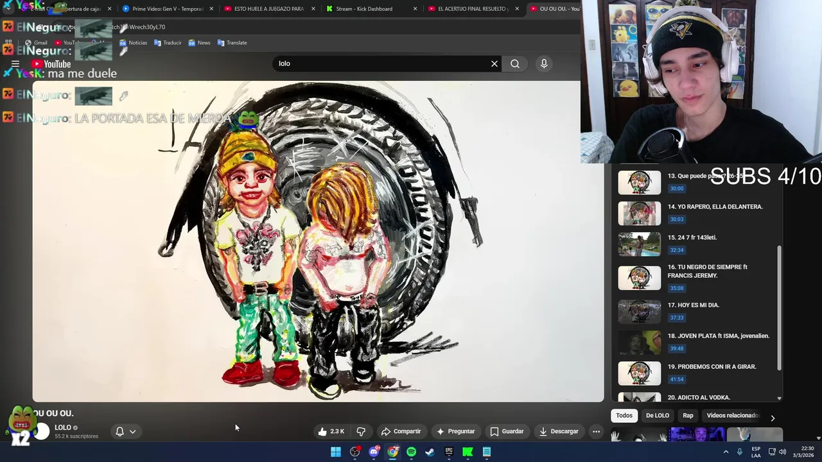The height and width of the screenshot is (462, 822).
Task: Click the 35:08 timestamp of chapter 16
Action: coord(677,288)
